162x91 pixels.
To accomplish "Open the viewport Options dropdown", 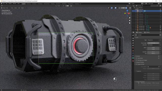I will [x=128, y=6].
